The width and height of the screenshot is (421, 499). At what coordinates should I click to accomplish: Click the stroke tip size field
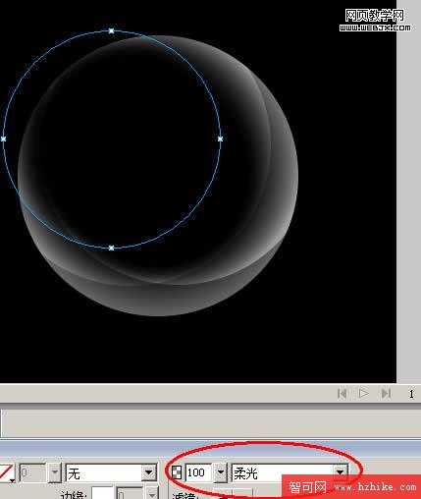pos(32,472)
